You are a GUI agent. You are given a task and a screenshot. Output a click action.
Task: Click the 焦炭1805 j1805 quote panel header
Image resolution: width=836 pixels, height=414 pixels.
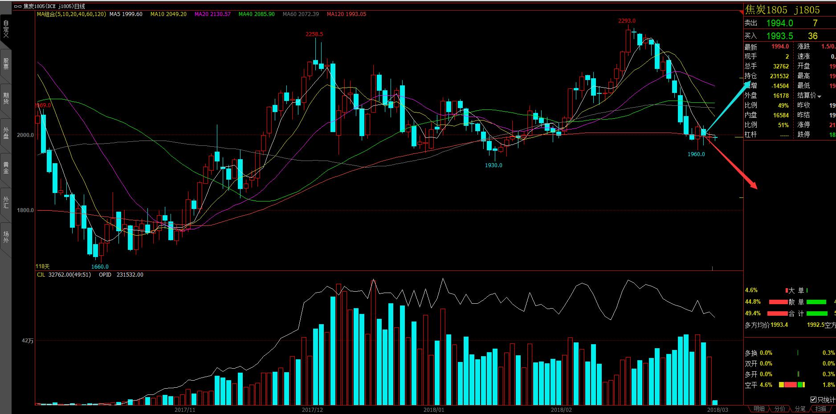coord(782,10)
